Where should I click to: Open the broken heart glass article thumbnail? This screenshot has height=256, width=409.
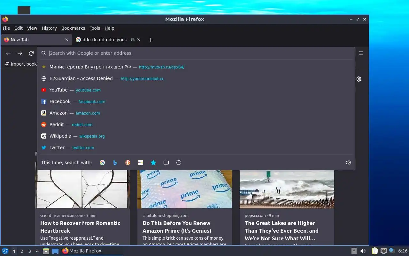coord(82,189)
